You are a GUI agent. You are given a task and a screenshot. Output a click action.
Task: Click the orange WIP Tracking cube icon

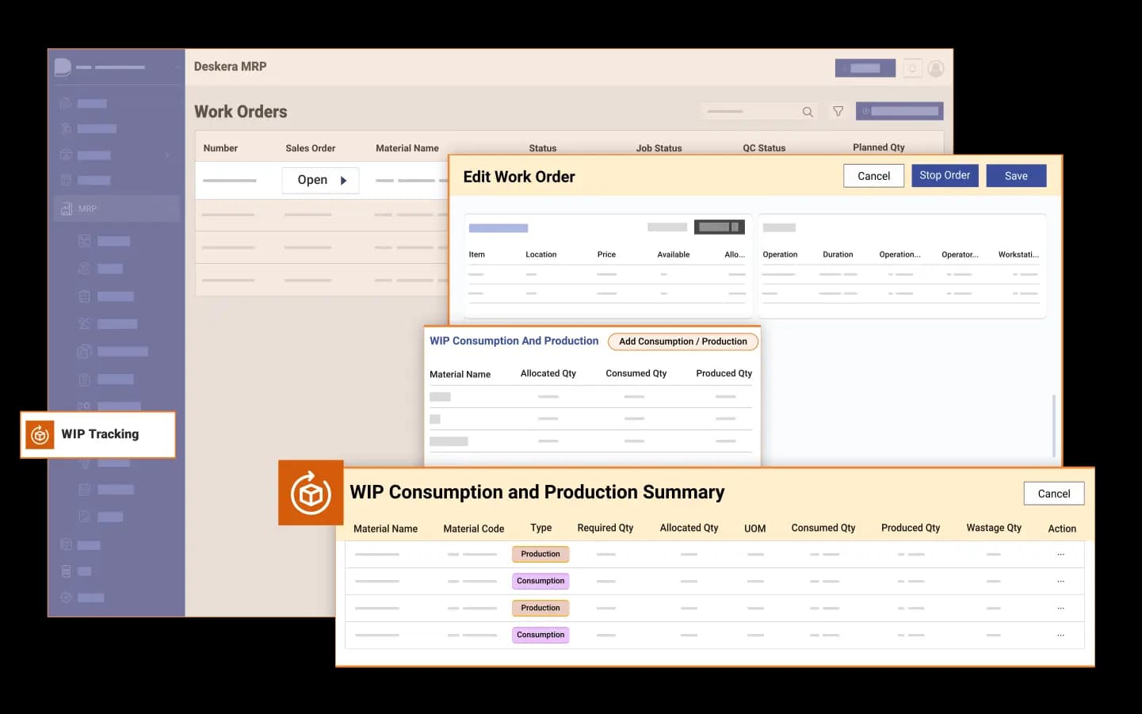(x=40, y=435)
